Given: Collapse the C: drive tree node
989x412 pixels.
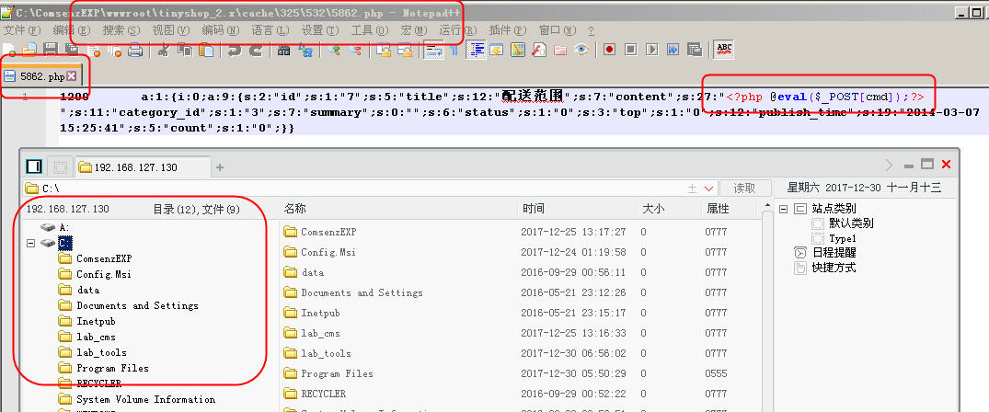Looking at the screenshot, I should 30,243.
